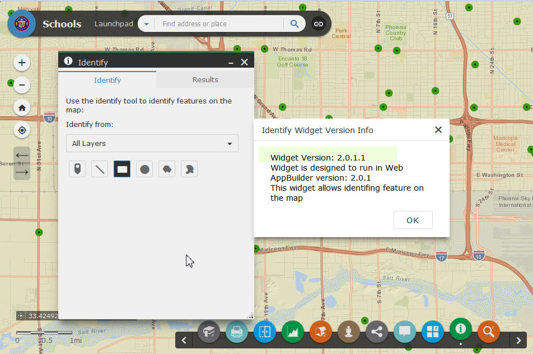Expand the All Layers dropdown
The image size is (533, 354).
pos(152,143)
